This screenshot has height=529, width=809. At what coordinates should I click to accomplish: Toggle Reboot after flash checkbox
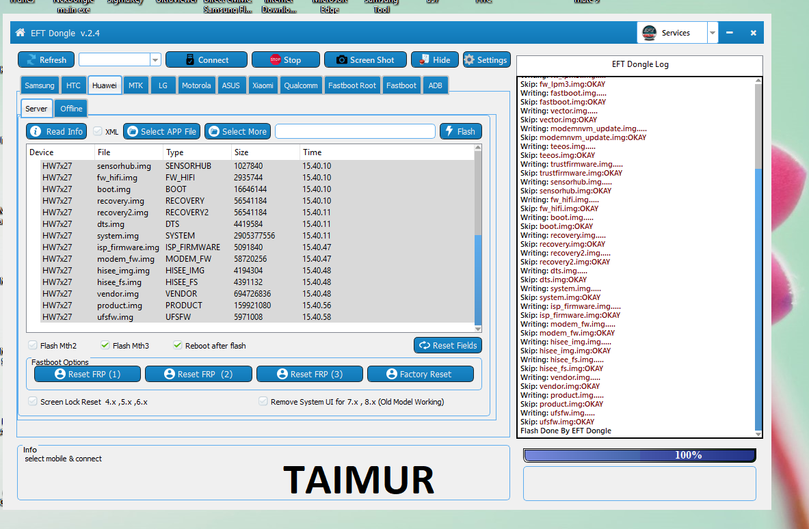[178, 345]
